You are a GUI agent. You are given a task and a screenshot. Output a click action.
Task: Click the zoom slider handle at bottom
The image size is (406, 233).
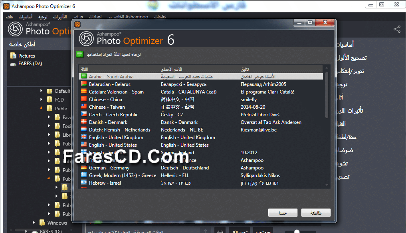(x=297, y=231)
